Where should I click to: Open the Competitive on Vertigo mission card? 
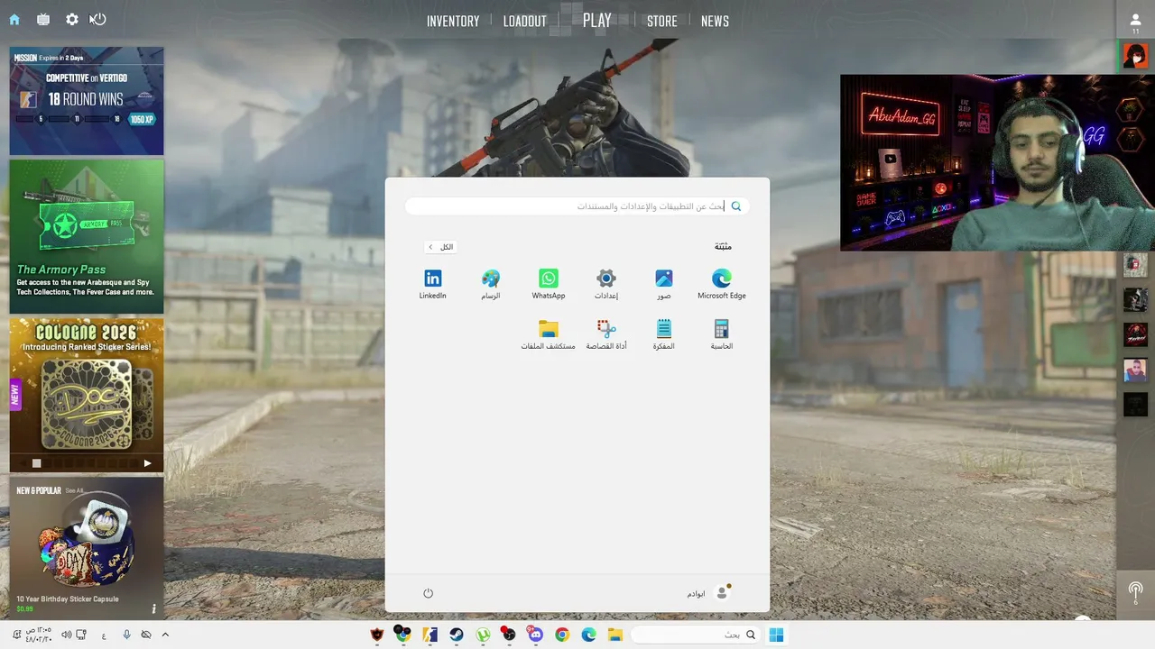87,101
